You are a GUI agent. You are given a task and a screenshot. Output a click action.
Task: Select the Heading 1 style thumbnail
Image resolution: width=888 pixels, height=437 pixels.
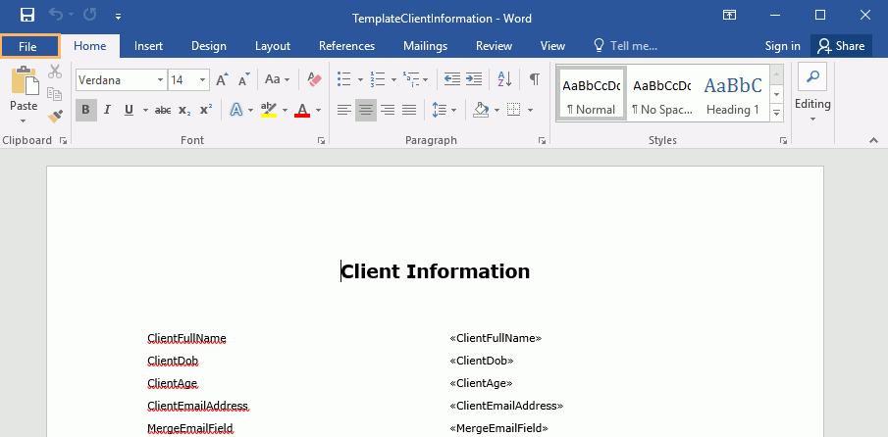[731, 94]
